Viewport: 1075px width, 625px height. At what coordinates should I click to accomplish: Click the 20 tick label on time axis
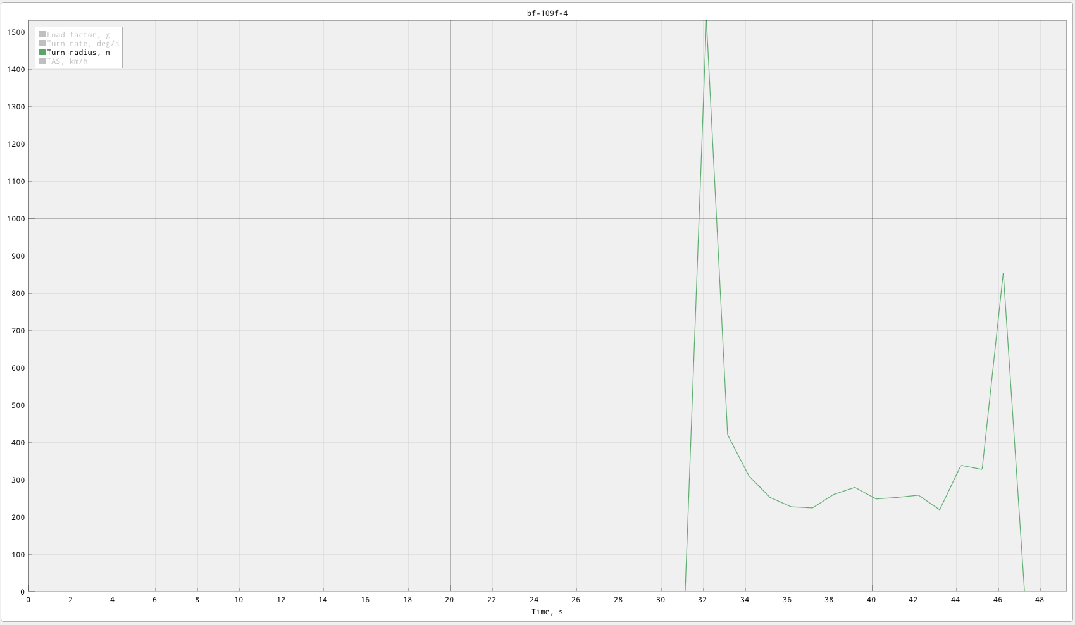(449, 600)
